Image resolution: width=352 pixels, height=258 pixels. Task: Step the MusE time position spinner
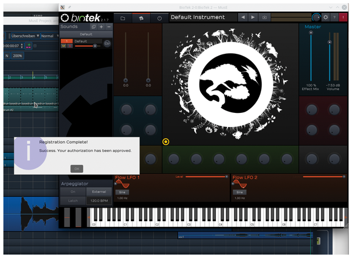22,46
